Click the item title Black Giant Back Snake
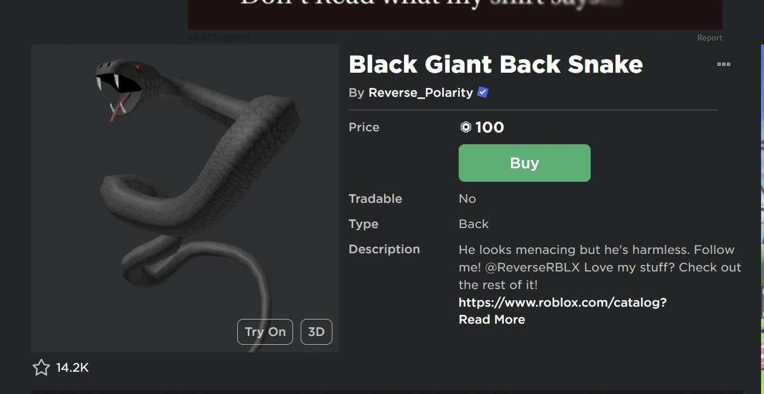This screenshot has width=764, height=394. pyautogui.click(x=495, y=64)
